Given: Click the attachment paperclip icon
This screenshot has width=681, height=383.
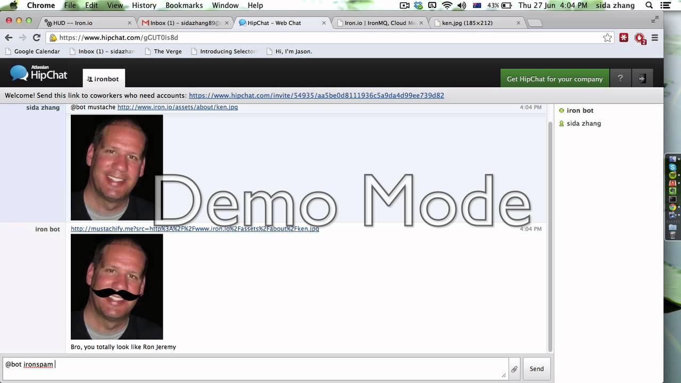Looking at the screenshot, I should [x=514, y=369].
